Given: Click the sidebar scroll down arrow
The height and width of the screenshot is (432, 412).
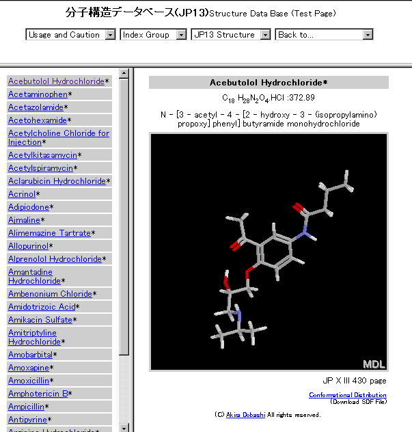Looking at the screenshot, I should click(124, 427).
